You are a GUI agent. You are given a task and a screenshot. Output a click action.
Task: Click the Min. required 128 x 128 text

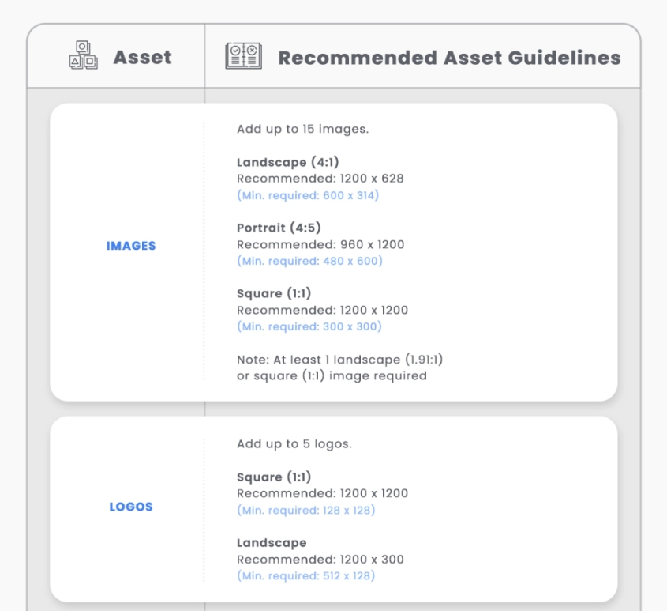(306, 511)
